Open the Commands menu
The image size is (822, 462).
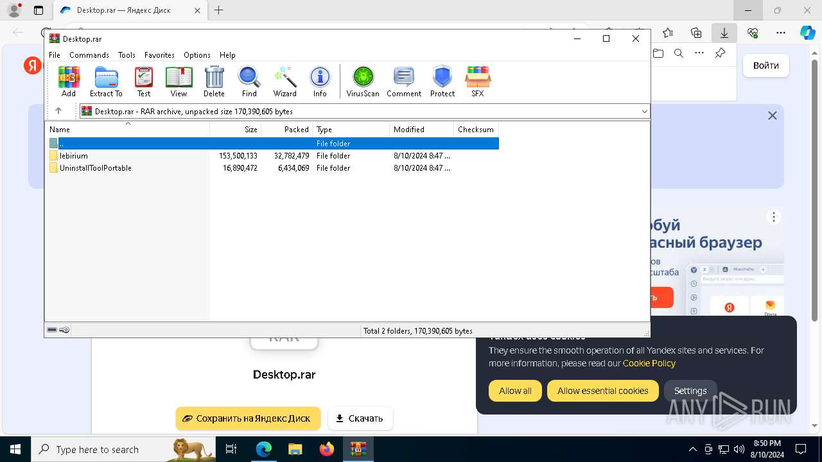click(89, 55)
